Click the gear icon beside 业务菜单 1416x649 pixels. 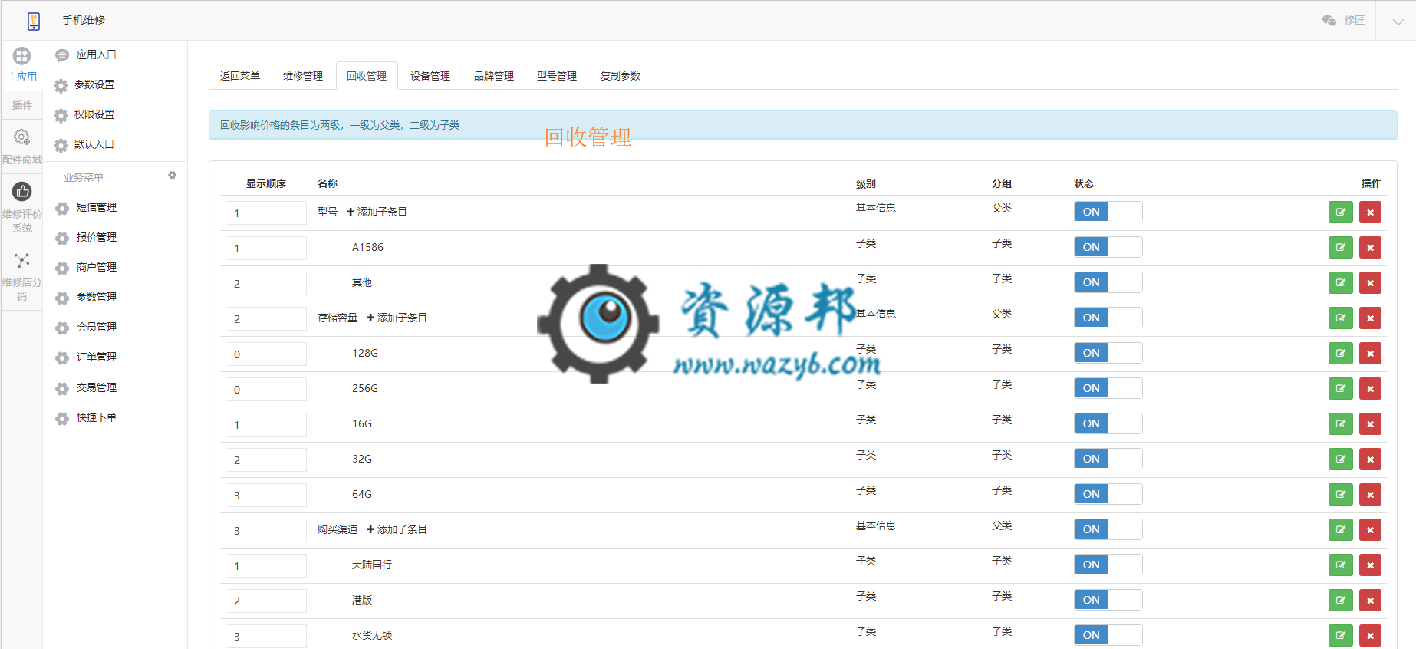172,176
